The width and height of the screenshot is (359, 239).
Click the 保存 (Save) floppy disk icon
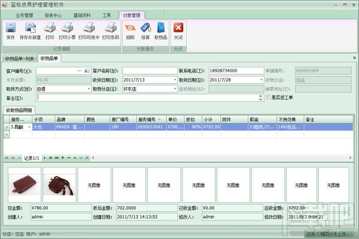point(11,28)
